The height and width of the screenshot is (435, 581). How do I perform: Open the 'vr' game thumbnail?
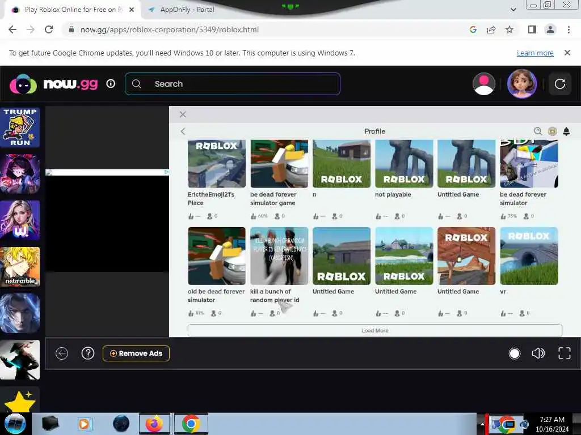point(529,256)
